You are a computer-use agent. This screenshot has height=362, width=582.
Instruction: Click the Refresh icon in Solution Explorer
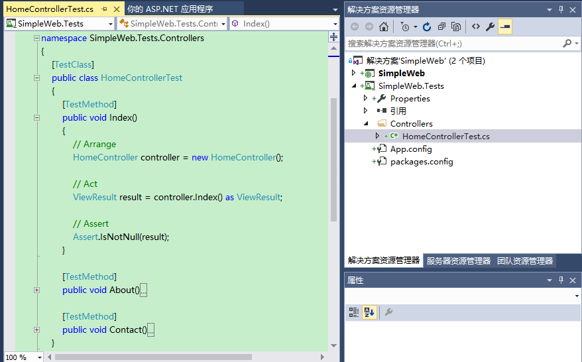click(x=426, y=27)
